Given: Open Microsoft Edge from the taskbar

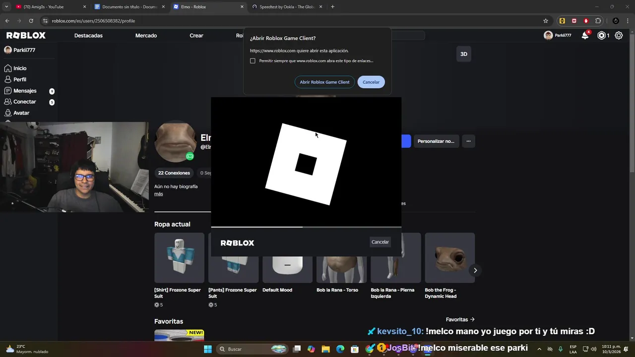Looking at the screenshot, I should tap(340, 349).
